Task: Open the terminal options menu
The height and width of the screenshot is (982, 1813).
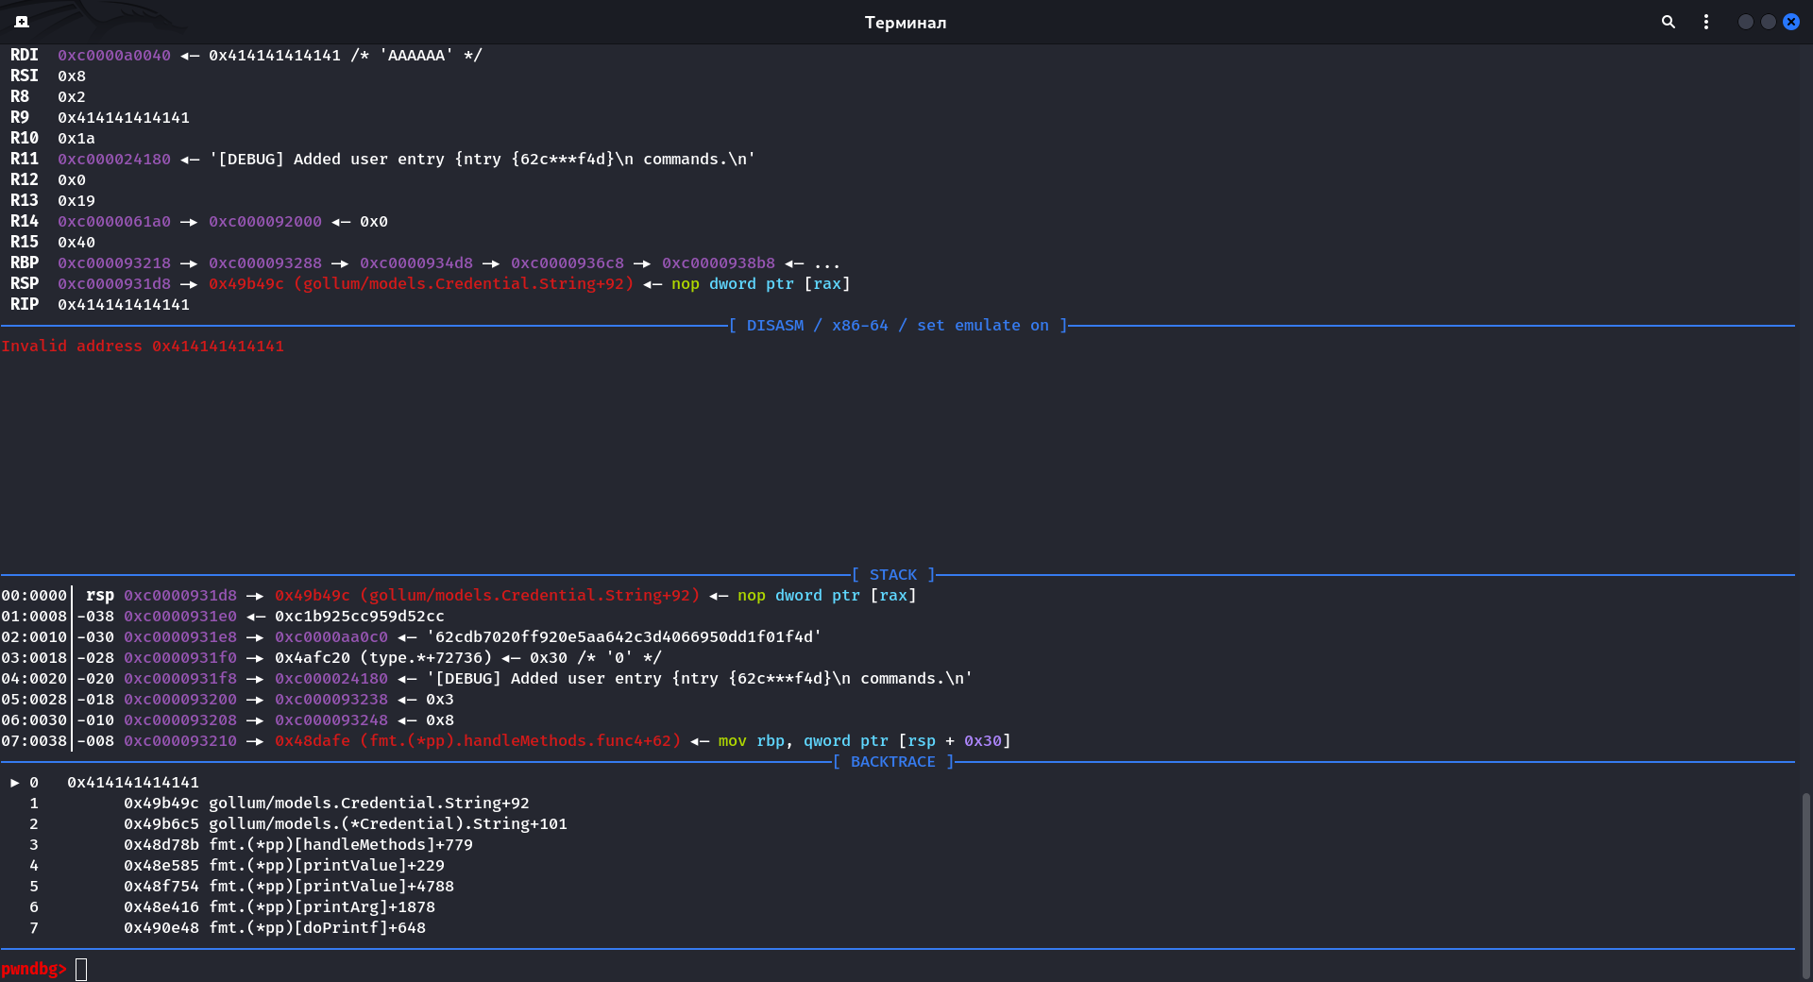Action: (1706, 22)
